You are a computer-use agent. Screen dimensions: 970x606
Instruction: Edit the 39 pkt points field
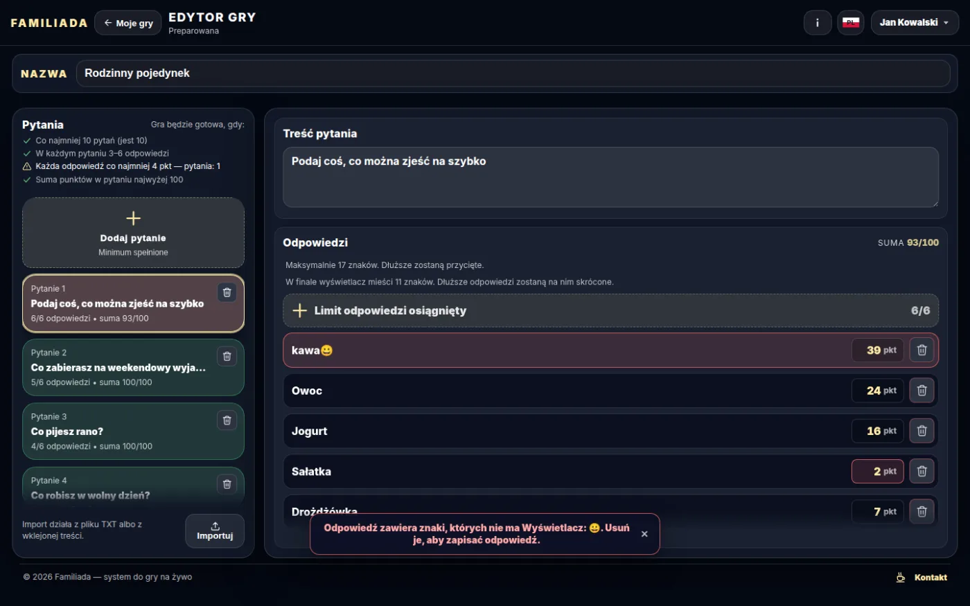pos(878,350)
